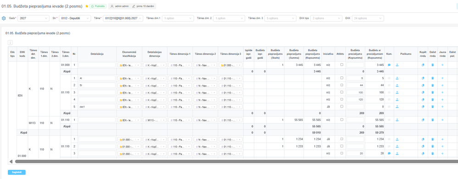Open filter settings gear icon beside Gads
This screenshot has height=179, width=458.
(4, 18)
